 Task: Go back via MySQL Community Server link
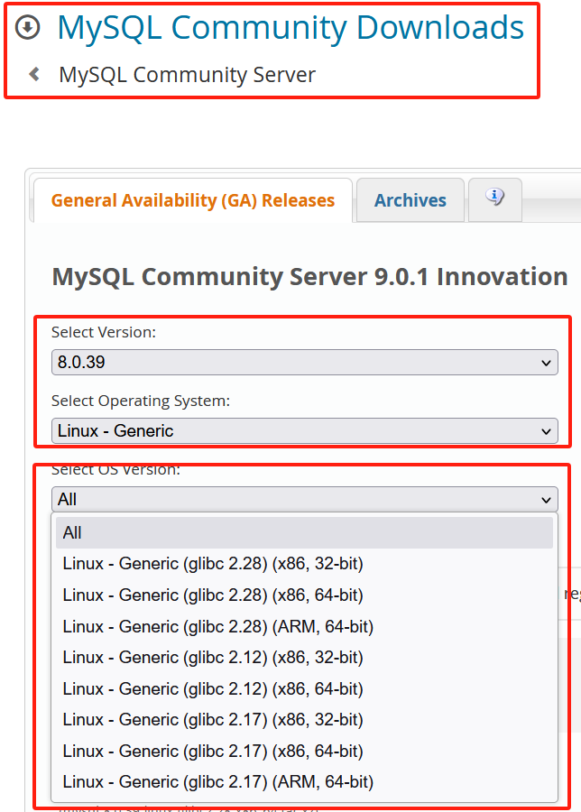[187, 75]
